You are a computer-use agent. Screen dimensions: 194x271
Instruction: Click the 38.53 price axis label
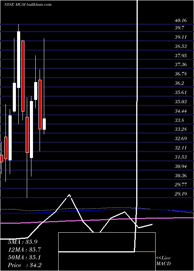181,46
